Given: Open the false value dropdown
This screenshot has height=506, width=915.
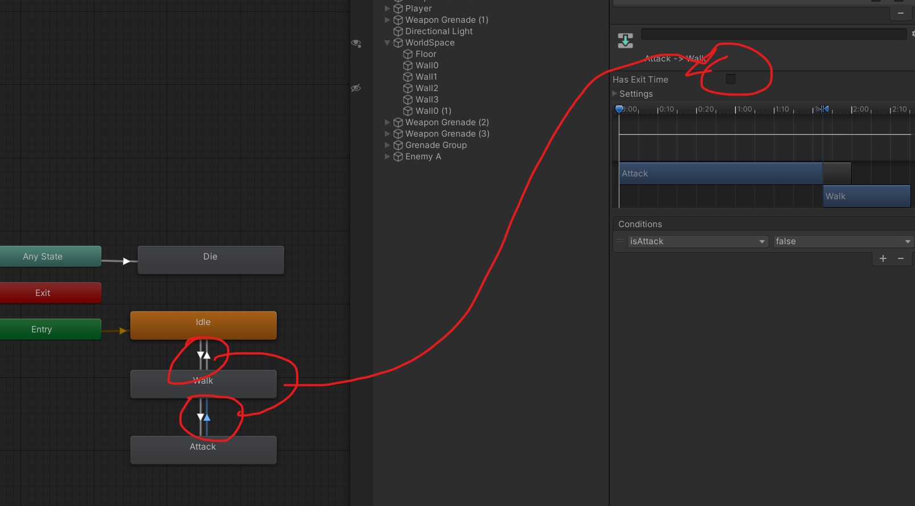Looking at the screenshot, I should tap(843, 241).
